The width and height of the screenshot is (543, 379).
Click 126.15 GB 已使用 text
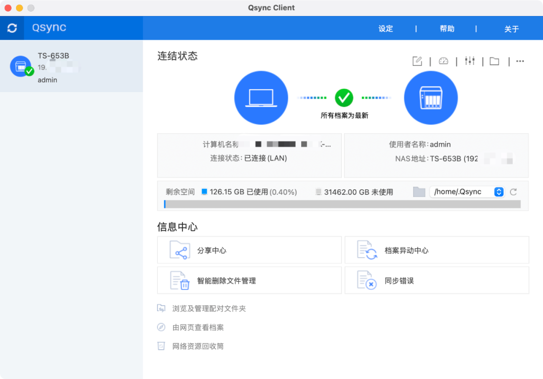[239, 192]
